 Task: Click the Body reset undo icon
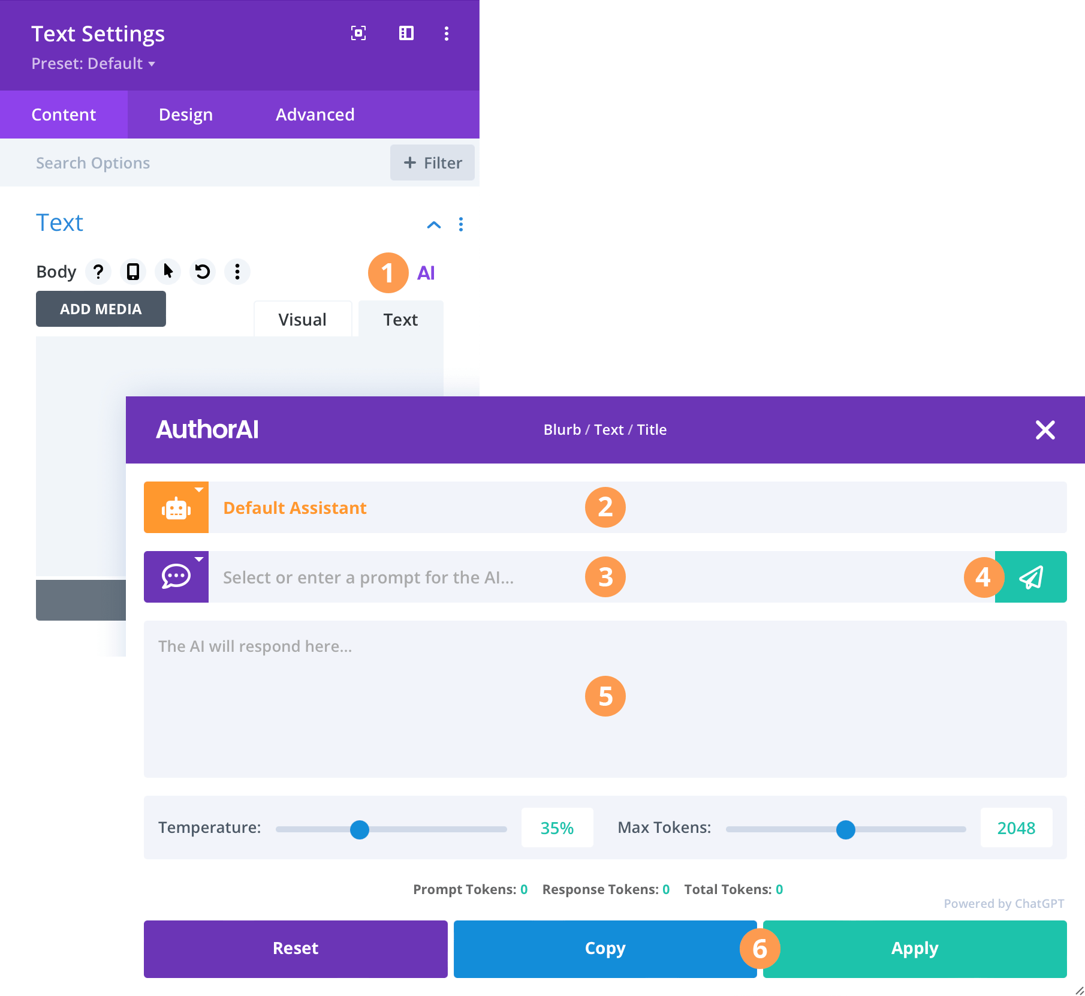pyautogui.click(x=203, y=272)
